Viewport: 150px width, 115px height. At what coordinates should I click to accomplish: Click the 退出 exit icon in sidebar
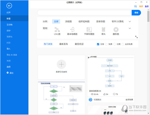[x=7, y=73]
